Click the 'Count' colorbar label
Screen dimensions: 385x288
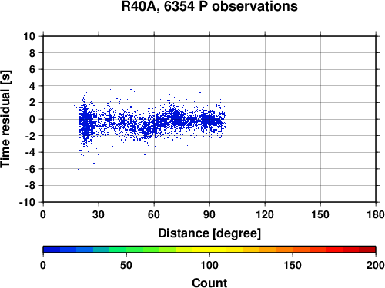209,283
